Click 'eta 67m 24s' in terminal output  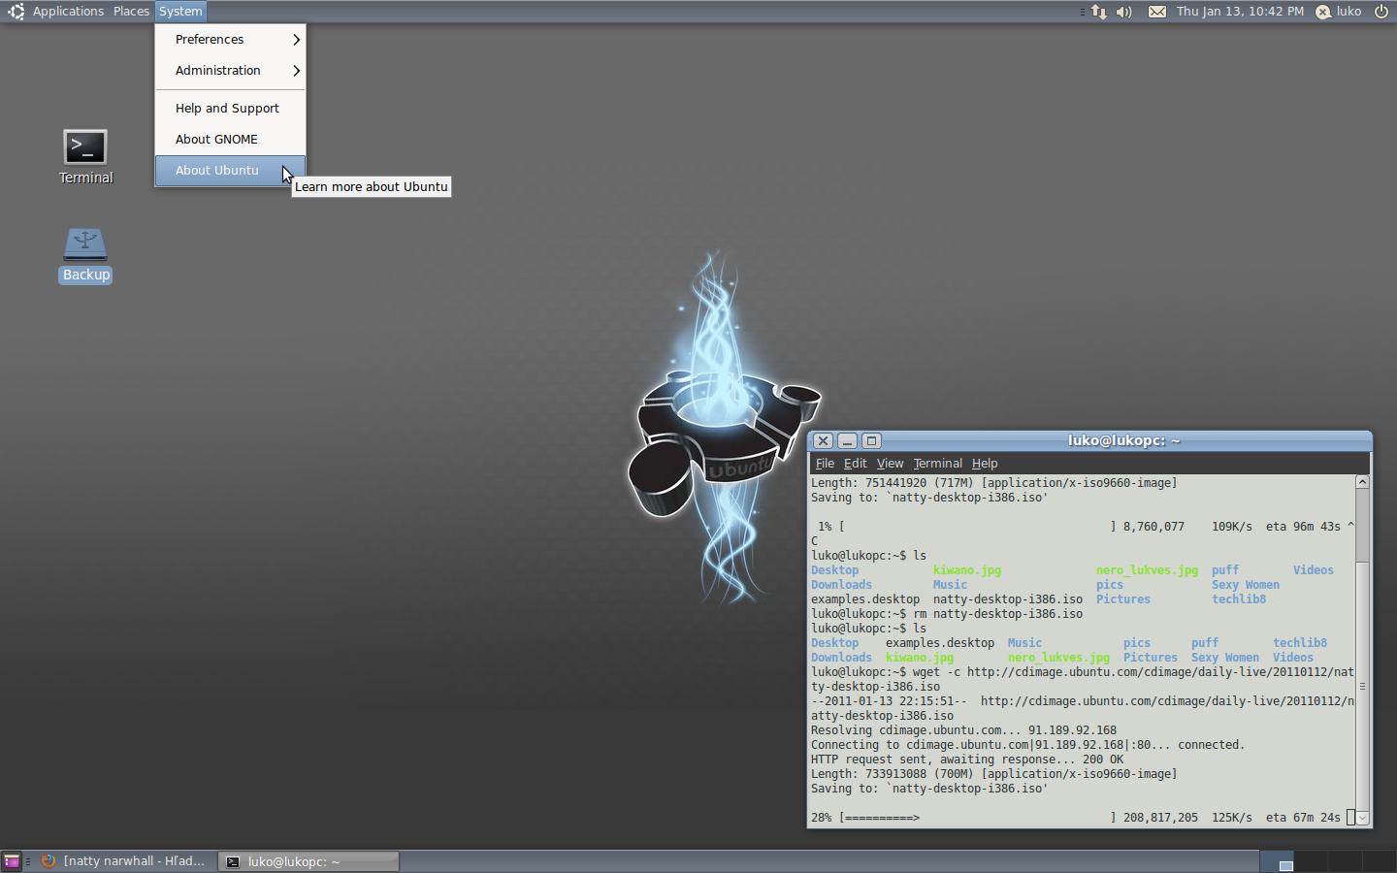(x=1303, y=818)
